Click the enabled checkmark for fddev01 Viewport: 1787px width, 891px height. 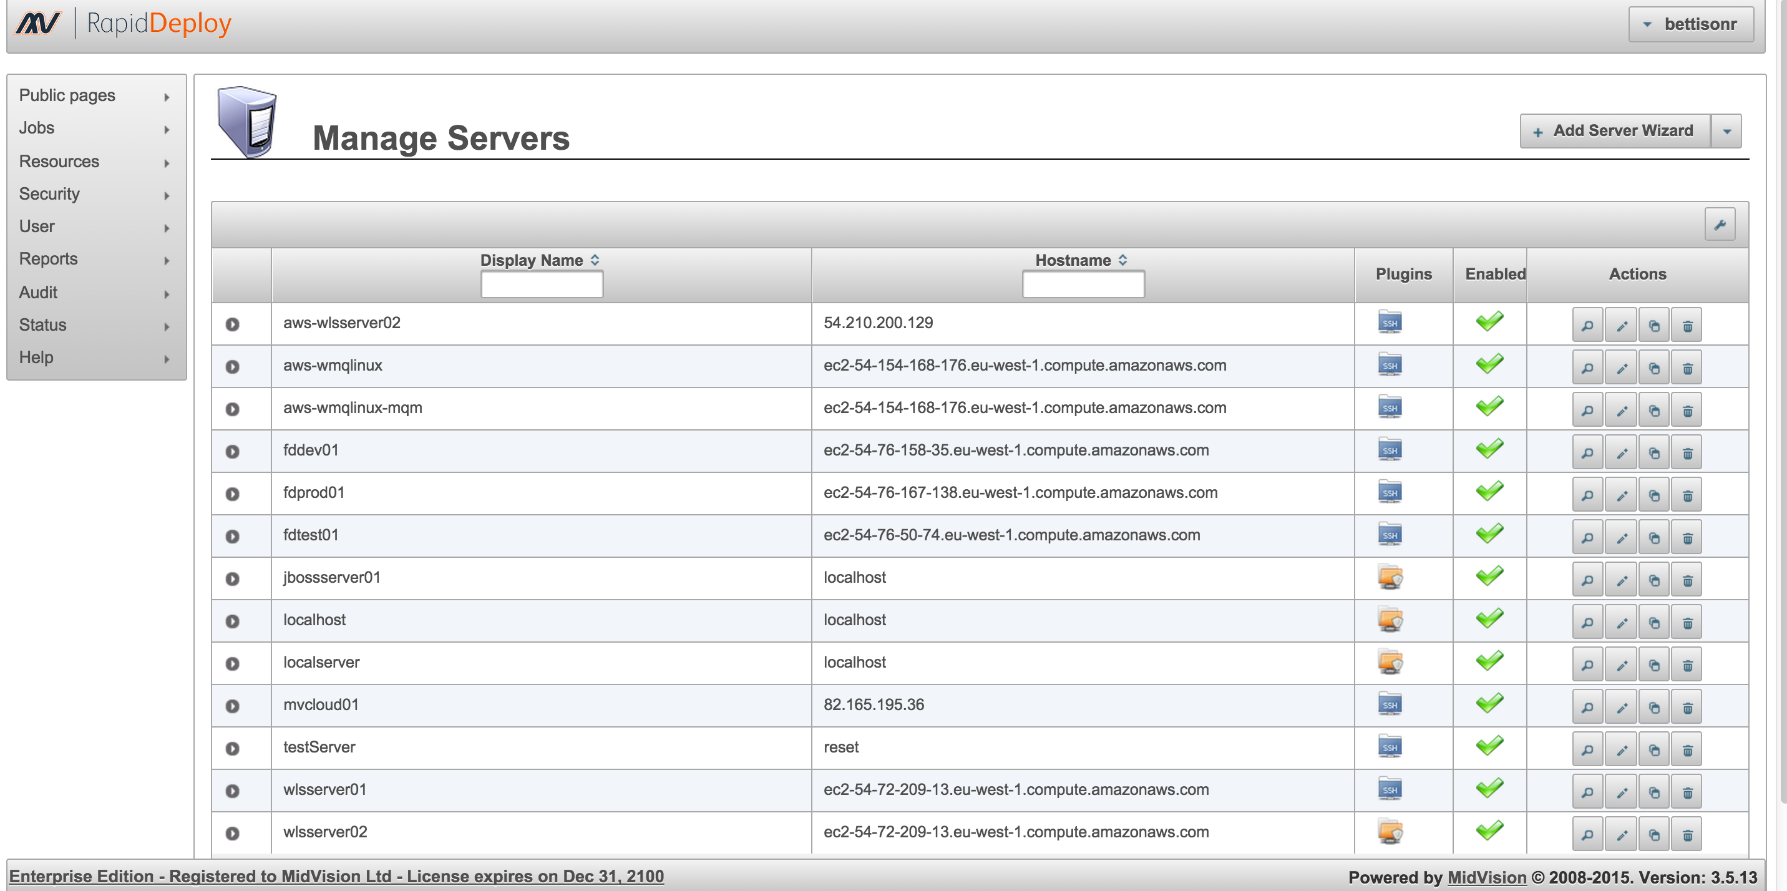pyautogui.click(x=1489, y=448)
